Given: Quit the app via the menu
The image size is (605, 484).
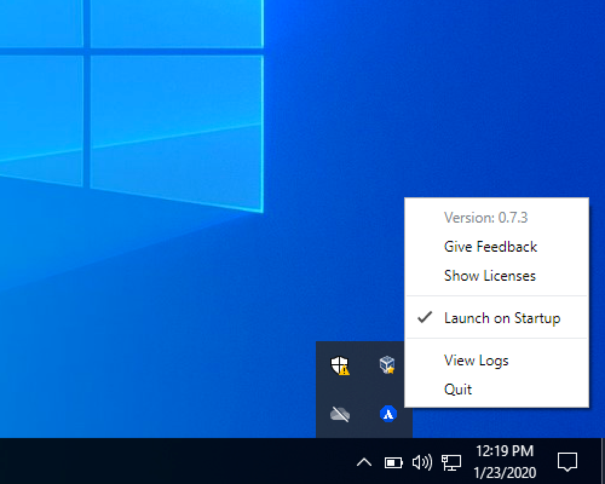Looking at the screenshot, I should [x=458, y=389].
